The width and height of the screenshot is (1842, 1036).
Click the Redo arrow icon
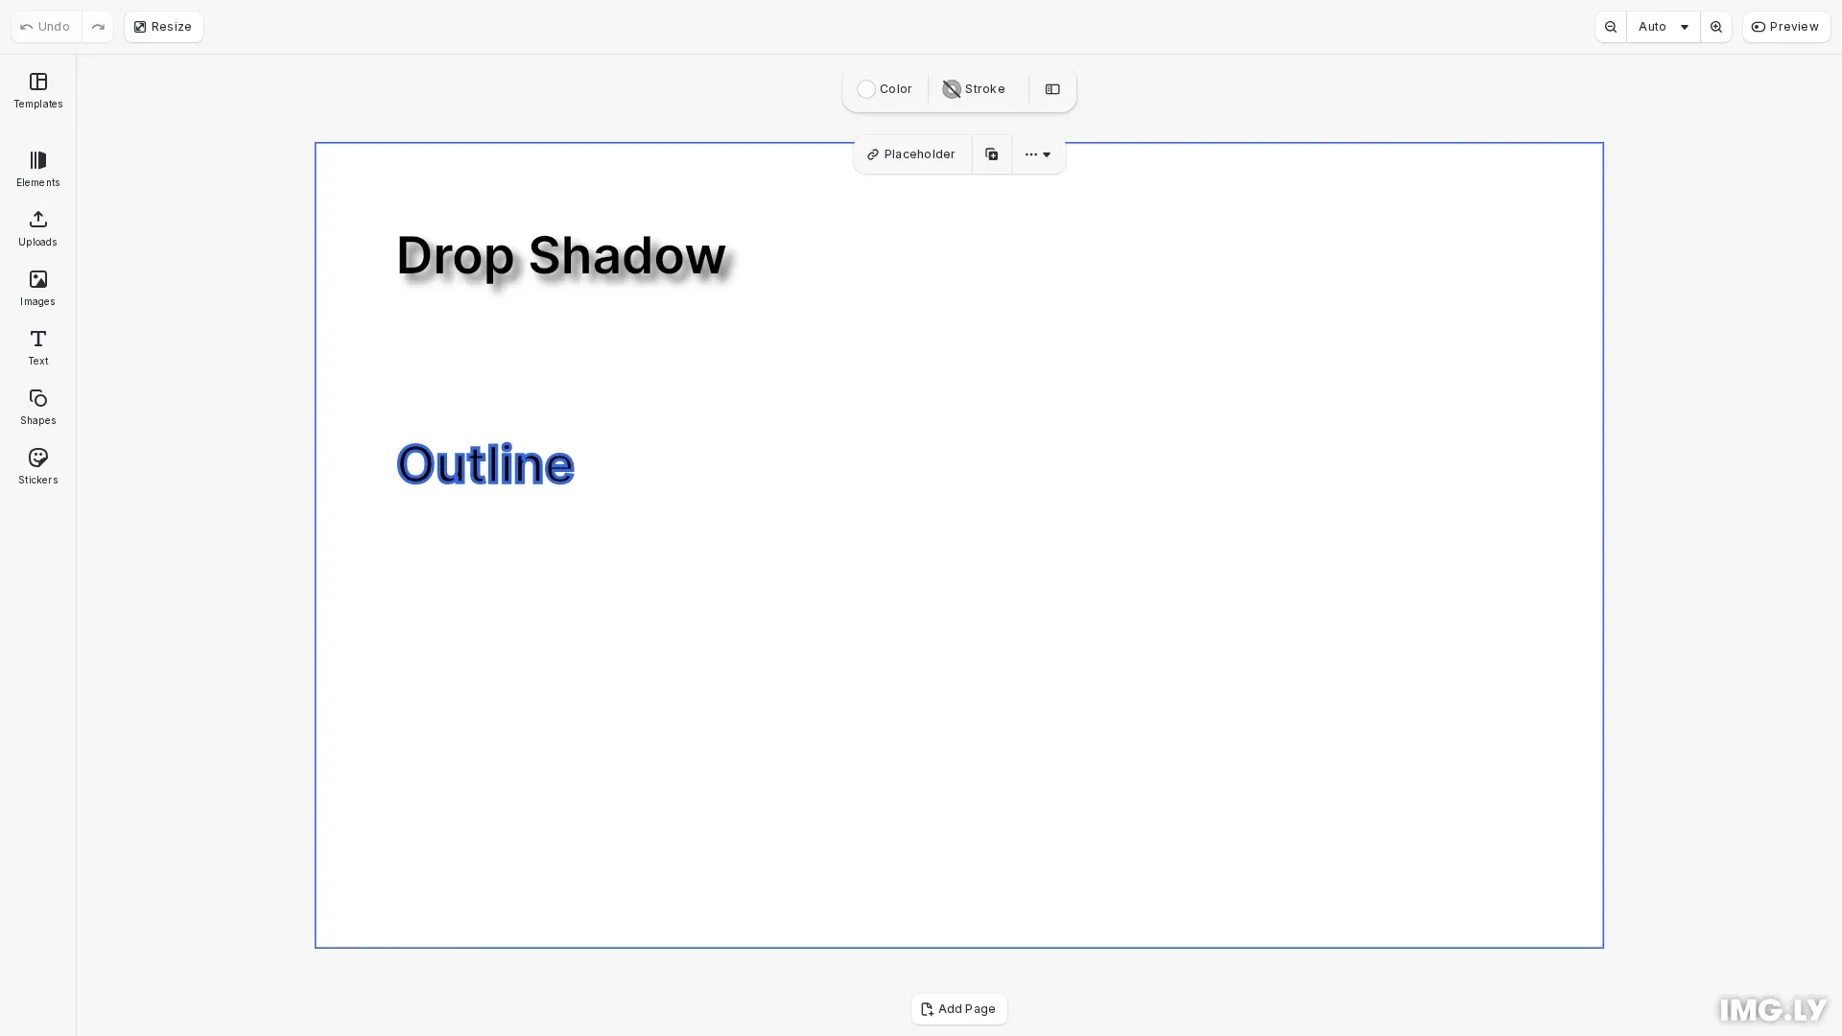(97, 26)
